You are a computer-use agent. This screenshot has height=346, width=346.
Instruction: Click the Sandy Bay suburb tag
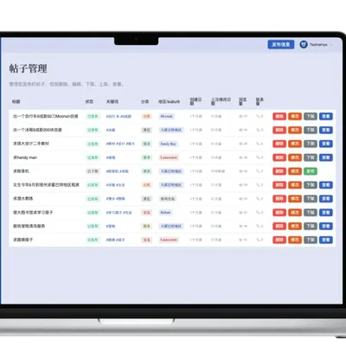168,144
